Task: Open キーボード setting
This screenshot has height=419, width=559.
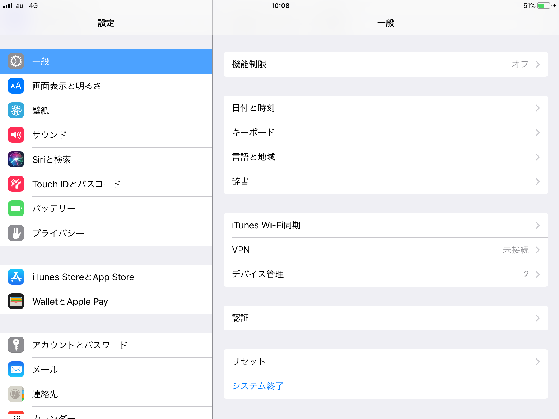Action: pyautogui.click(x=386, y=133)
